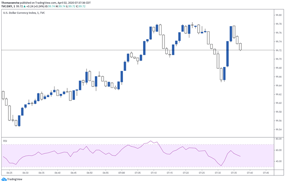Click the H:99.74 high value
Viewport: 285px width, 183px height.
coord(60,6)
